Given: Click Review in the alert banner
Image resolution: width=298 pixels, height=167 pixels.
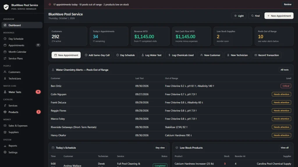Looking at the screenshot, I should pos(287,4).
